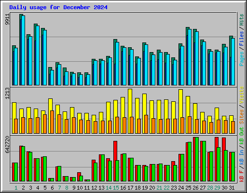The width and height of the screenshot is (247, 193).
Task: Click day label 30 on x-axis
Action: coord(224,188)
